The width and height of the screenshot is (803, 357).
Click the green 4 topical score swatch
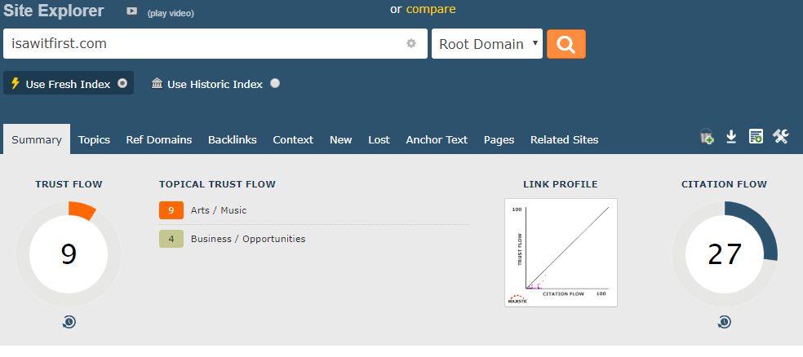pyautogui.click(x=171, y=239)
